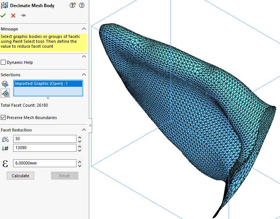Pin the Decimate Mesh Body panel
The width and height of the screenshot is (280, 219).
(23, 15)
